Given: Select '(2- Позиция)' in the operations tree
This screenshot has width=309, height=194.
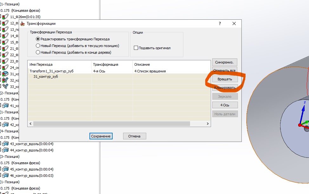Looking at the screenshot, I should pos(10,93).
